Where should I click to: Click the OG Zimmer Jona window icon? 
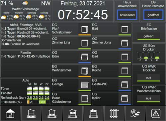[124, 43]
